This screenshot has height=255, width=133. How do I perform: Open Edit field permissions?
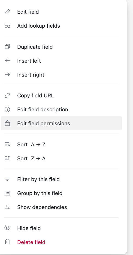pyautogui.click(x=61, y=123)
